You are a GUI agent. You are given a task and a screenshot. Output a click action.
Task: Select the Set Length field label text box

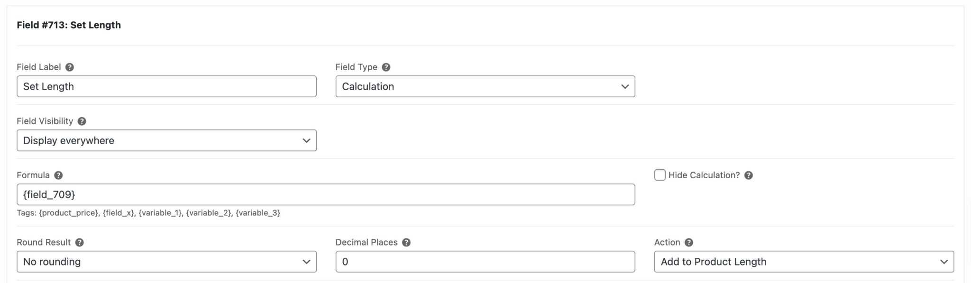click(x=166, y=86)
